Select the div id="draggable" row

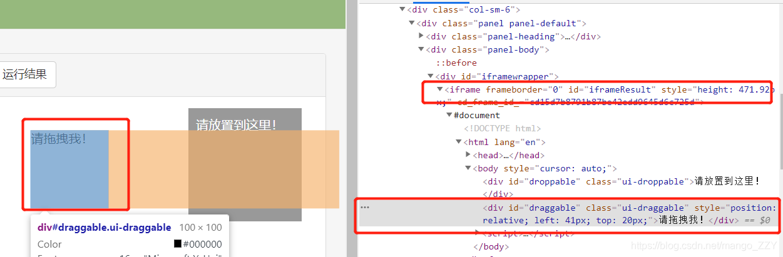point(568,213)
